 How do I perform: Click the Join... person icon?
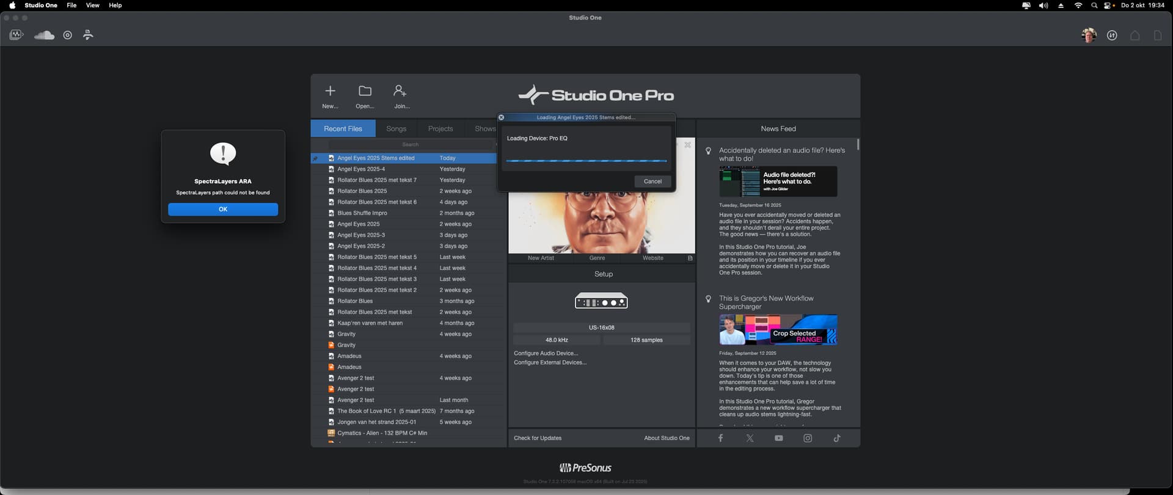(x=400, y=91)
